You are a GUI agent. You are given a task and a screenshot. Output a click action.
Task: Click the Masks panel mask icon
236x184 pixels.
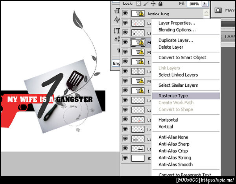tap(218, 10)
